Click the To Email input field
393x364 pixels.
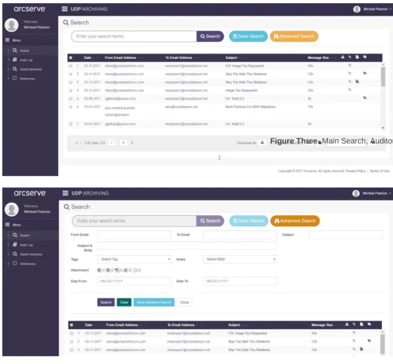(x=240, y=234)
